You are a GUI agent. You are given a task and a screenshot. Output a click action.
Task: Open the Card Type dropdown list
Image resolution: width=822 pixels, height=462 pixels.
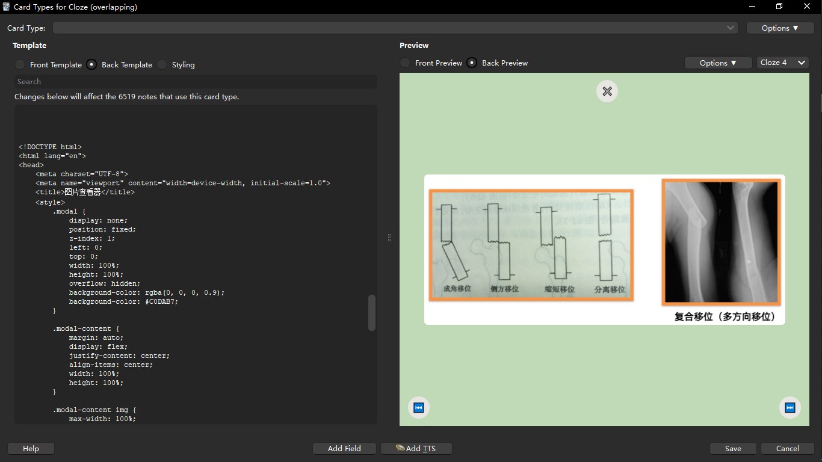tap(395, 28)
